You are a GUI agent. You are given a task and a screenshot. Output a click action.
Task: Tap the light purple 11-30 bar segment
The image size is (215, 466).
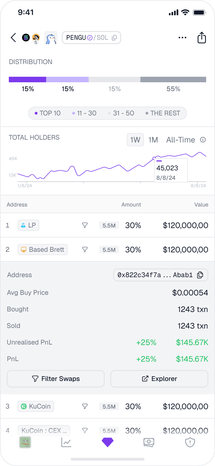[x=67, y=80]
